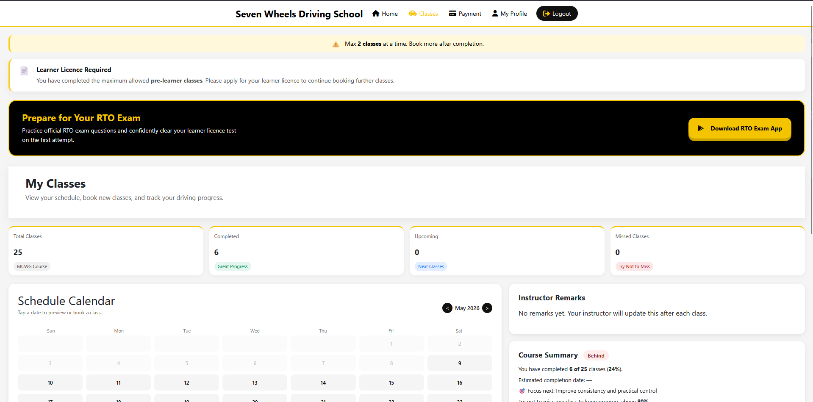Click disabled date 8 in calendar
The image size is (813, 402).
coord(391,363)
